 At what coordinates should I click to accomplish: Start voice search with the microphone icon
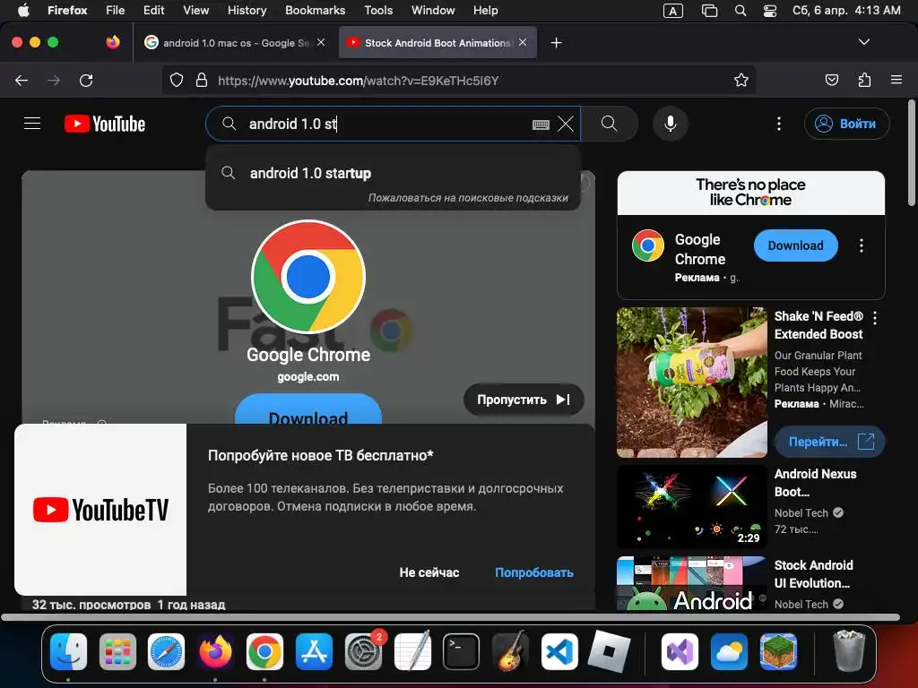(671, 124)
